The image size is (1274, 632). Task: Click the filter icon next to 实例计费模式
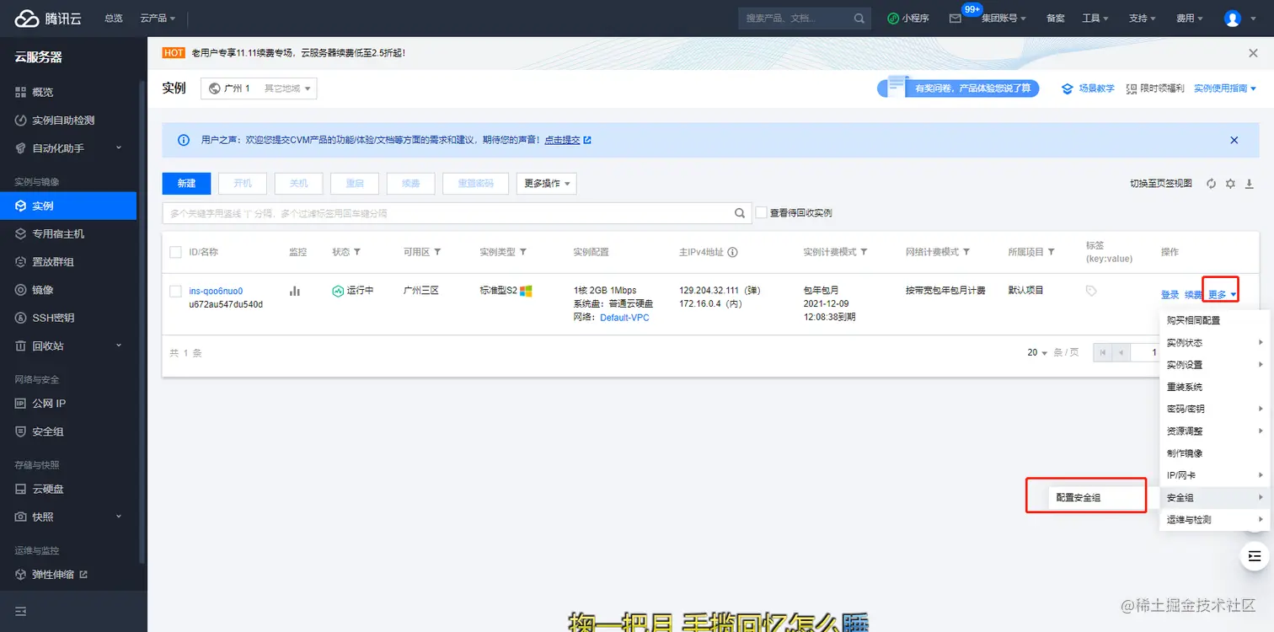(864, 252)
